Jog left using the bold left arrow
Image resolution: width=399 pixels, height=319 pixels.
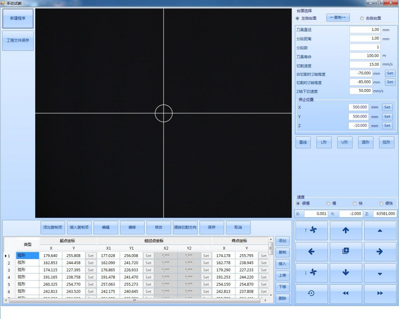(312, 252)
